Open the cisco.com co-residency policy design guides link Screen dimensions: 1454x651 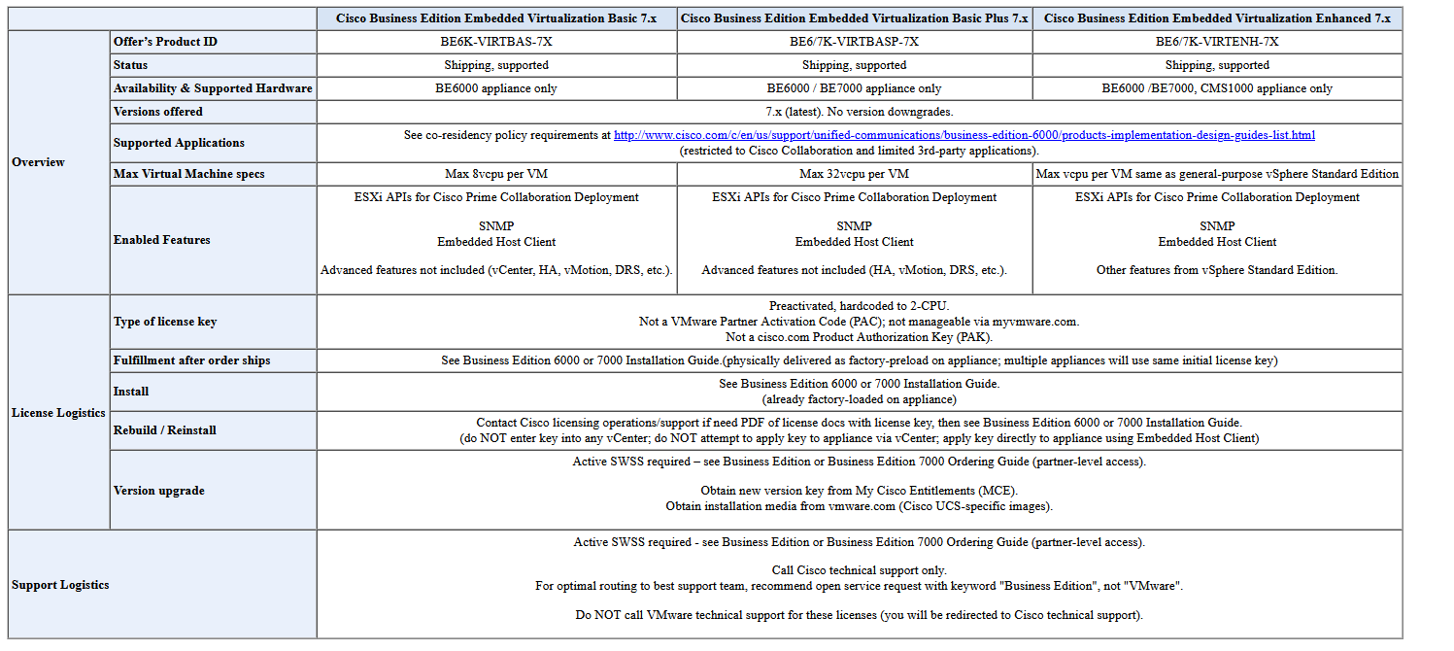pyautogui.click(x=964, y=135)
